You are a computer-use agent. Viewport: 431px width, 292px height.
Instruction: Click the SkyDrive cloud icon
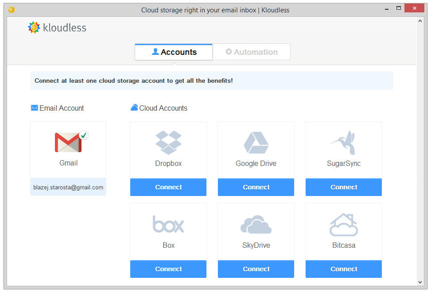pos(256,224)
